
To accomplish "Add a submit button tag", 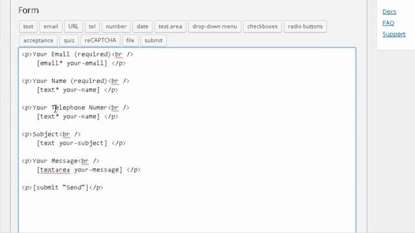I will pyautogui.click(x=154, y=40).
